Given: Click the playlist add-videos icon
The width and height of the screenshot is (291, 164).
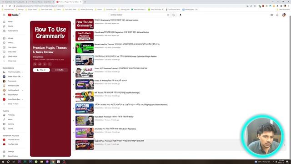Looking at the screenshot, I should [35, 64].
